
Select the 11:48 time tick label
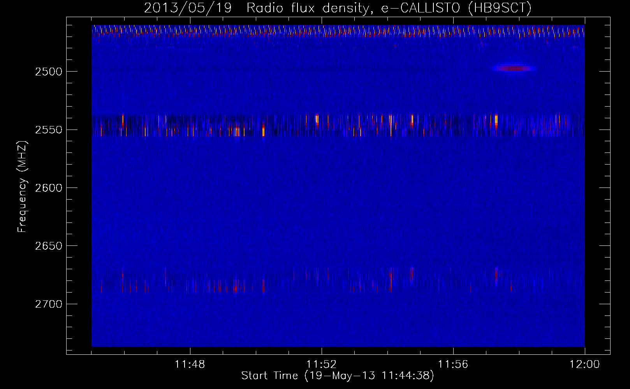(x=190, y=364)
